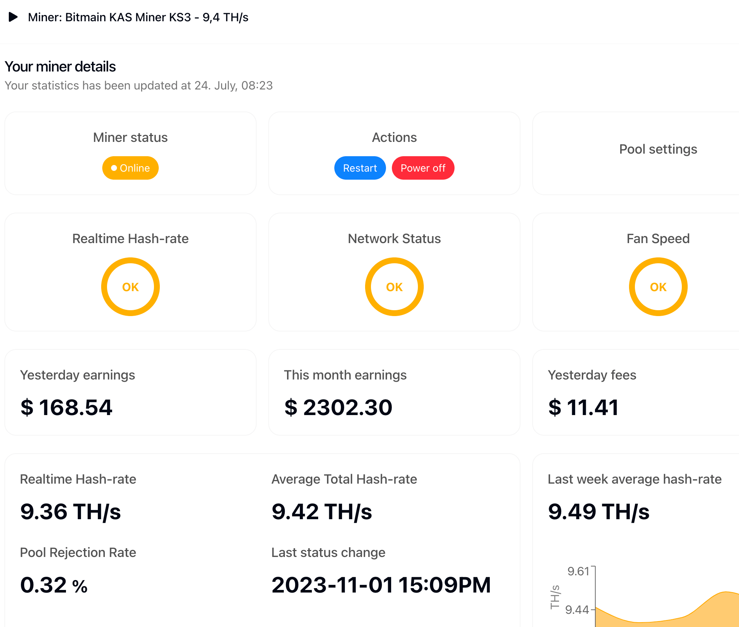
Task: Click the Yesterday earnings $ 168.54 amount
Action: click(66, 407)
